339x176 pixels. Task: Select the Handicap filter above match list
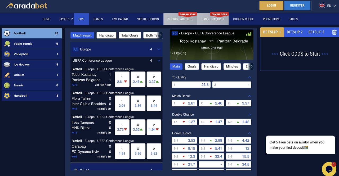point(106,35)
